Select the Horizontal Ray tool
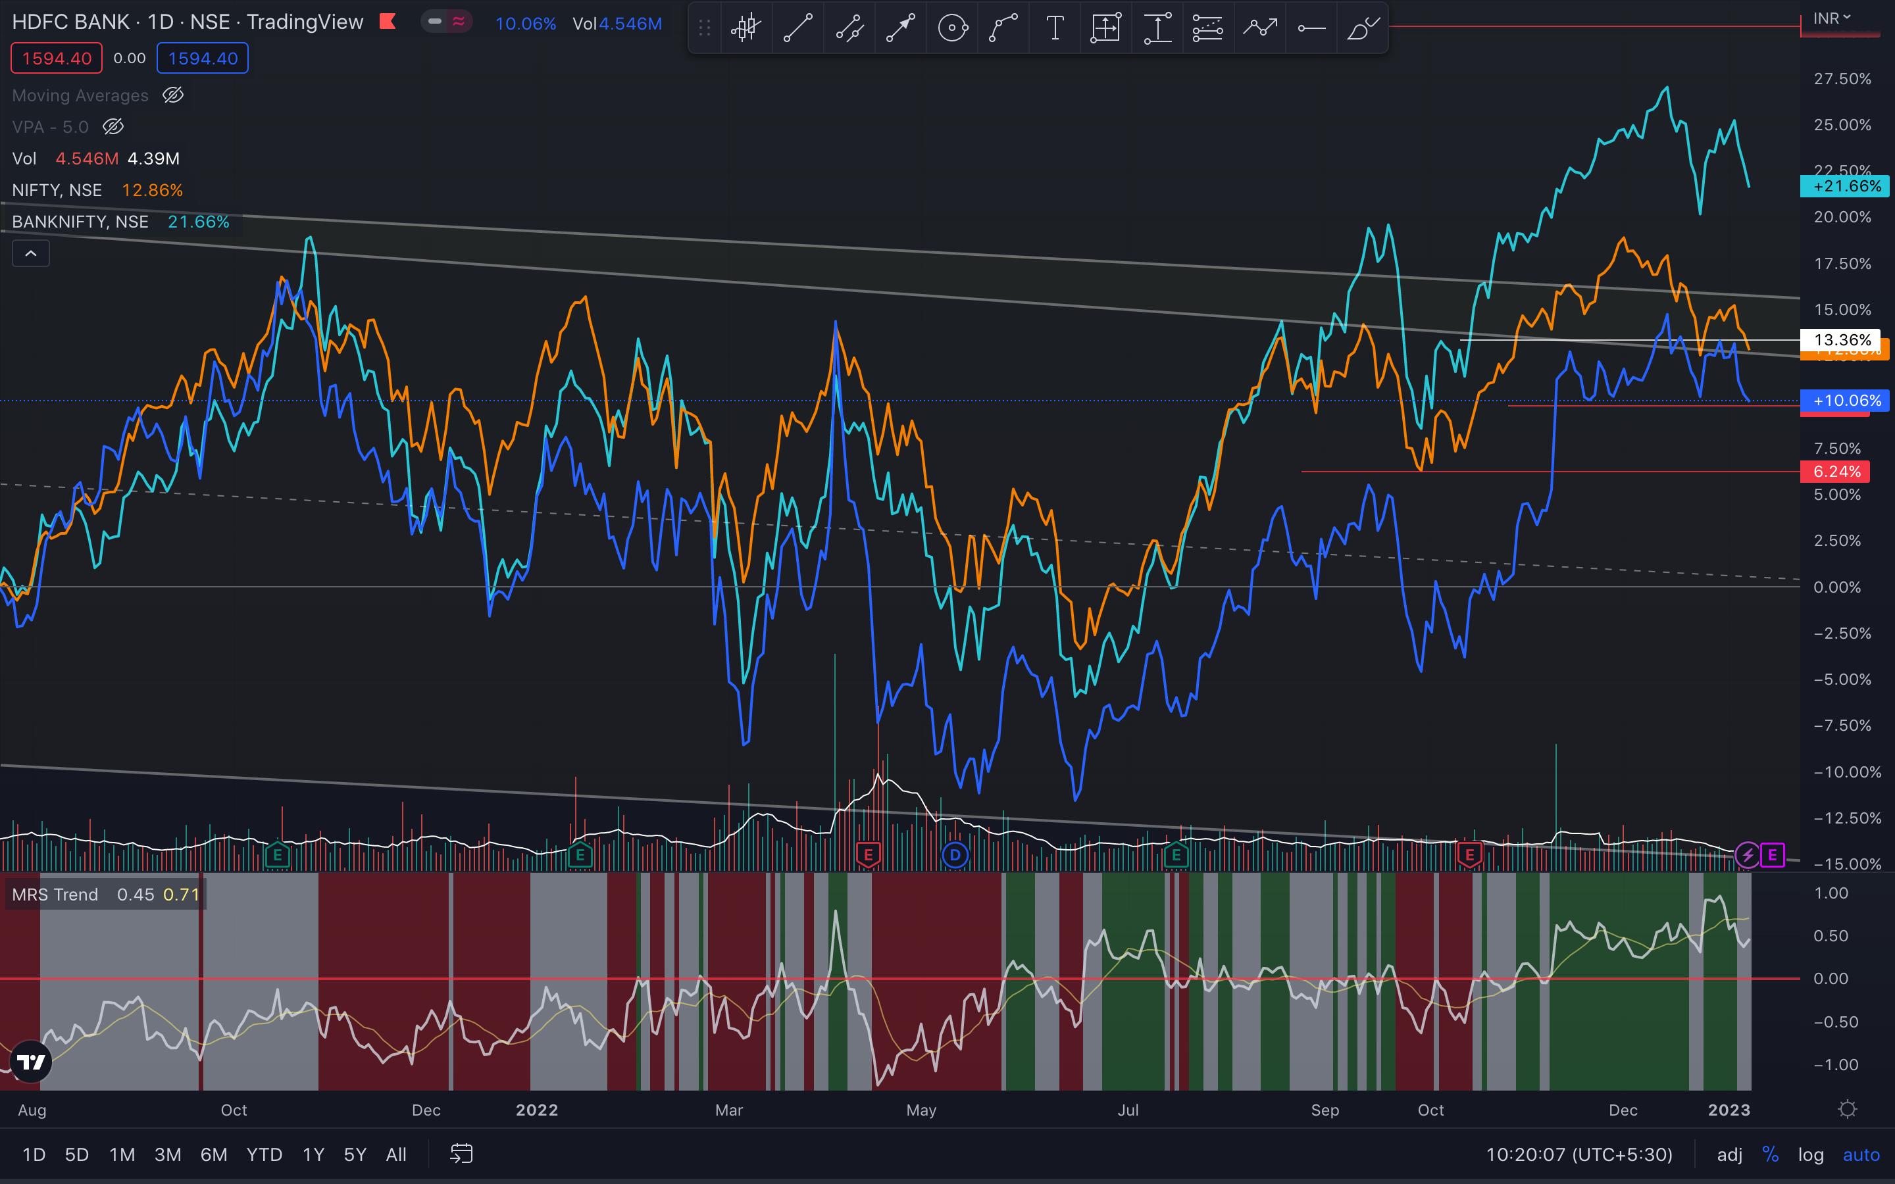The width and height of the screenshot is (1895, 1184). [1311, 29]
